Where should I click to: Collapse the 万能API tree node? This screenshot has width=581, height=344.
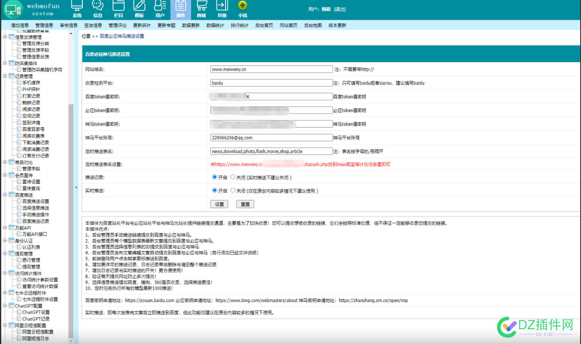pyautogui.click(x=5, y=227)
